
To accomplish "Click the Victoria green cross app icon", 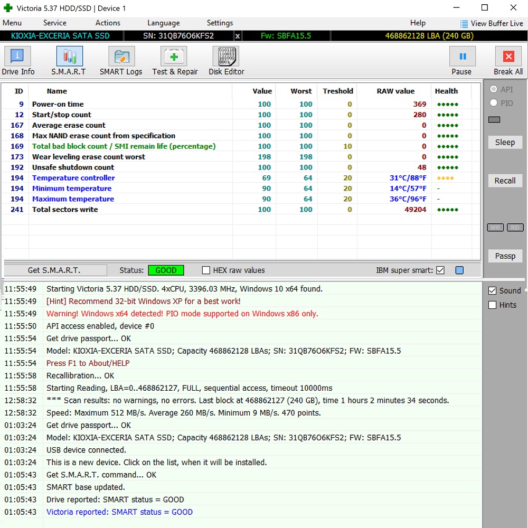I will [x=8, y=8].
